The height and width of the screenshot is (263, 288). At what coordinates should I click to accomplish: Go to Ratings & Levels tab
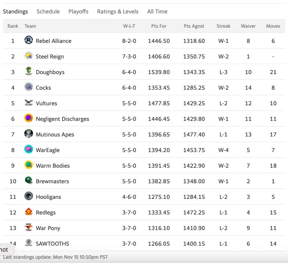[x=118, y=12]
